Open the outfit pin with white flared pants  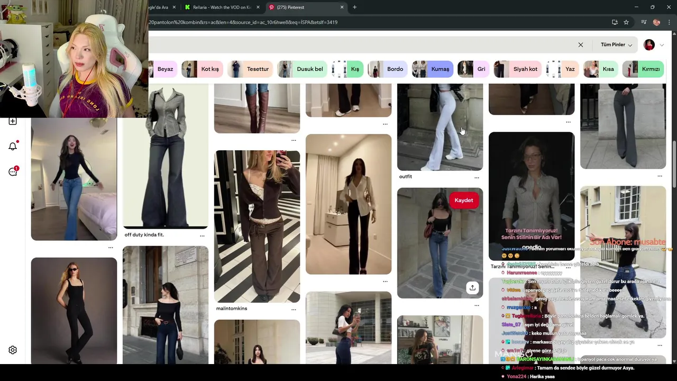tap(440, 127)
